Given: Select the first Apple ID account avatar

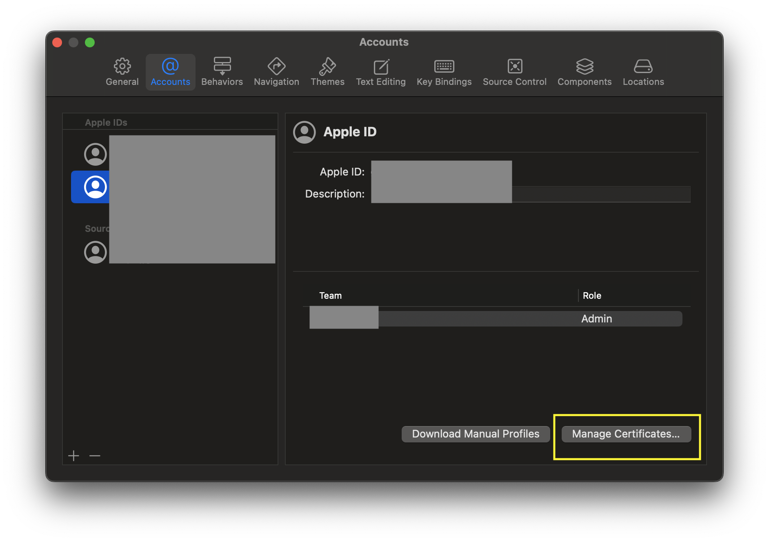Looking at the screenshot, I should coord(96,154).
